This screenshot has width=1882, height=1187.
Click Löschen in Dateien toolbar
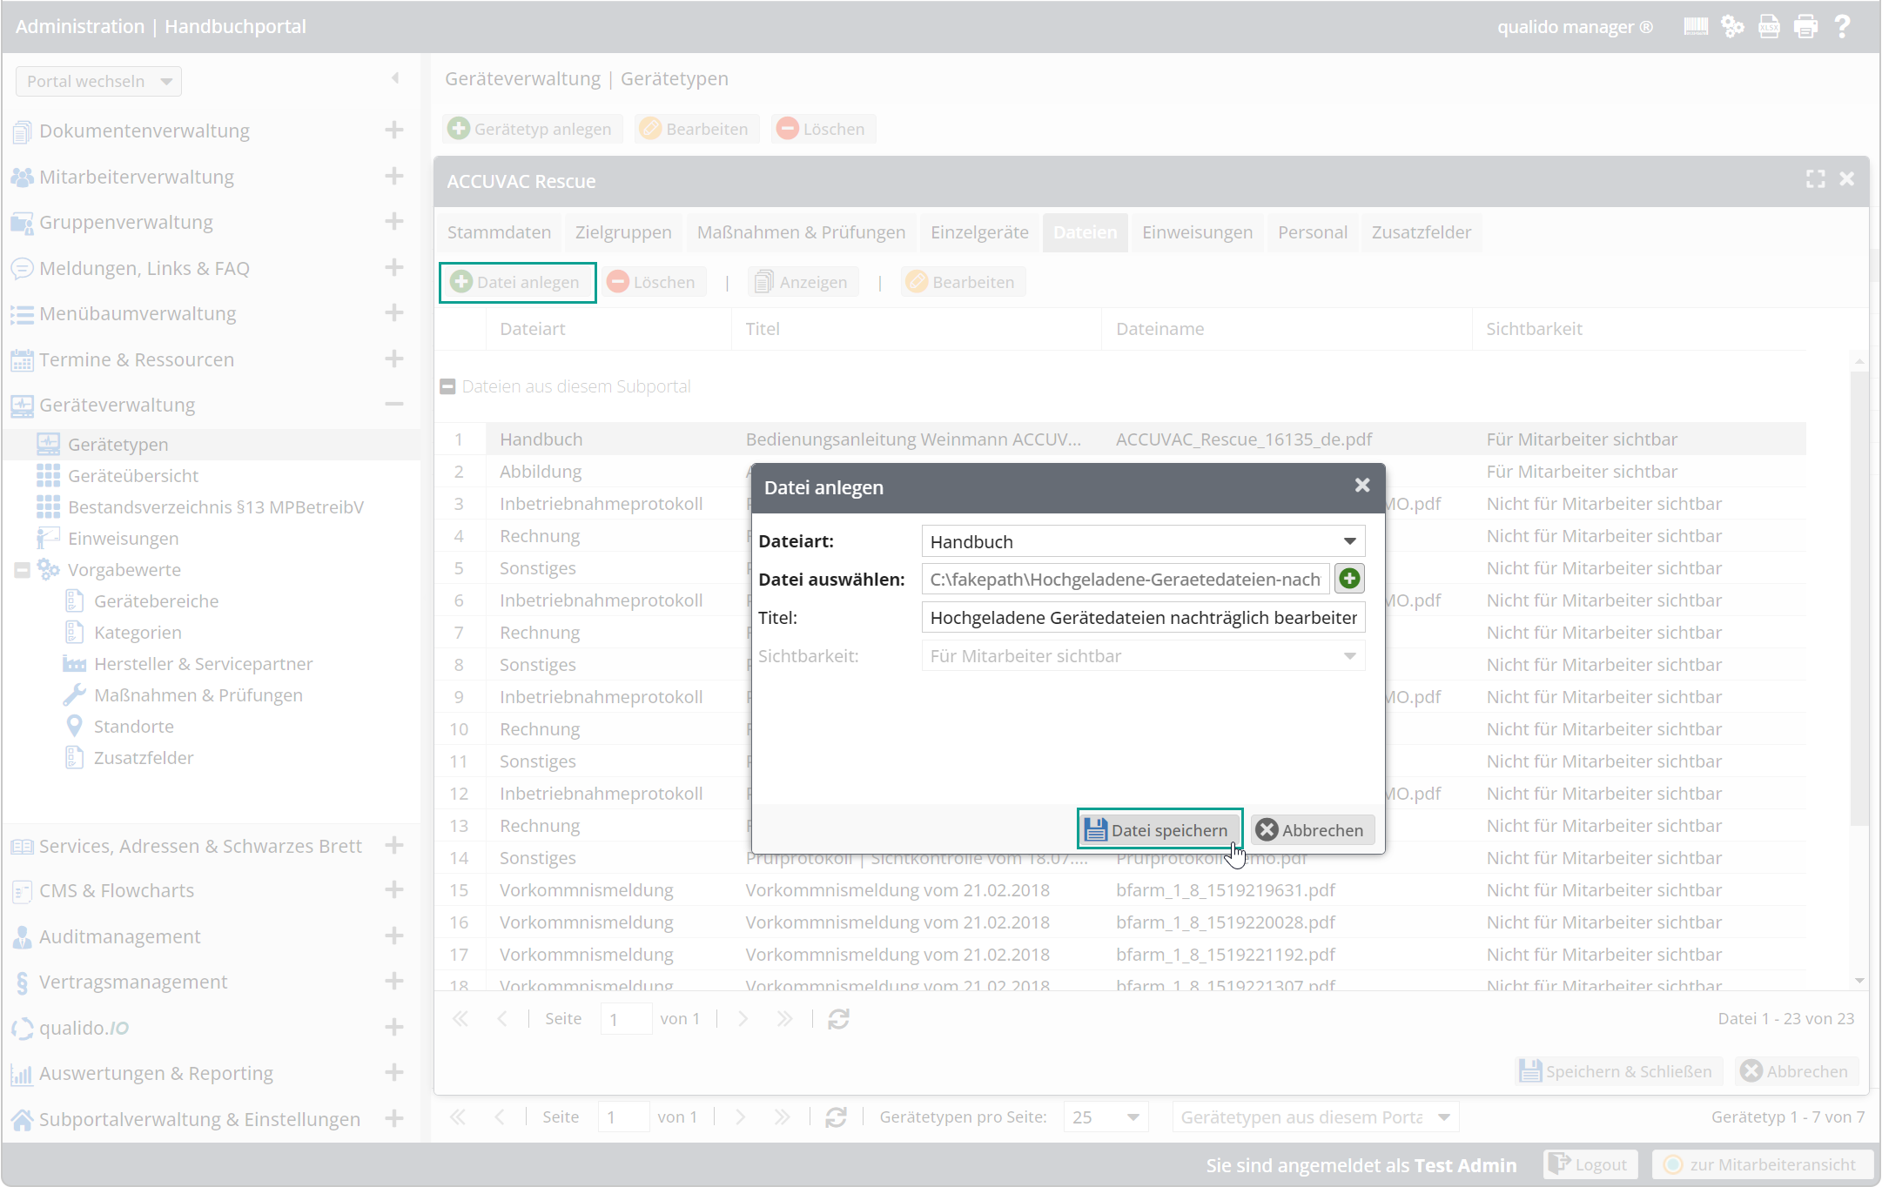point(653,282)
